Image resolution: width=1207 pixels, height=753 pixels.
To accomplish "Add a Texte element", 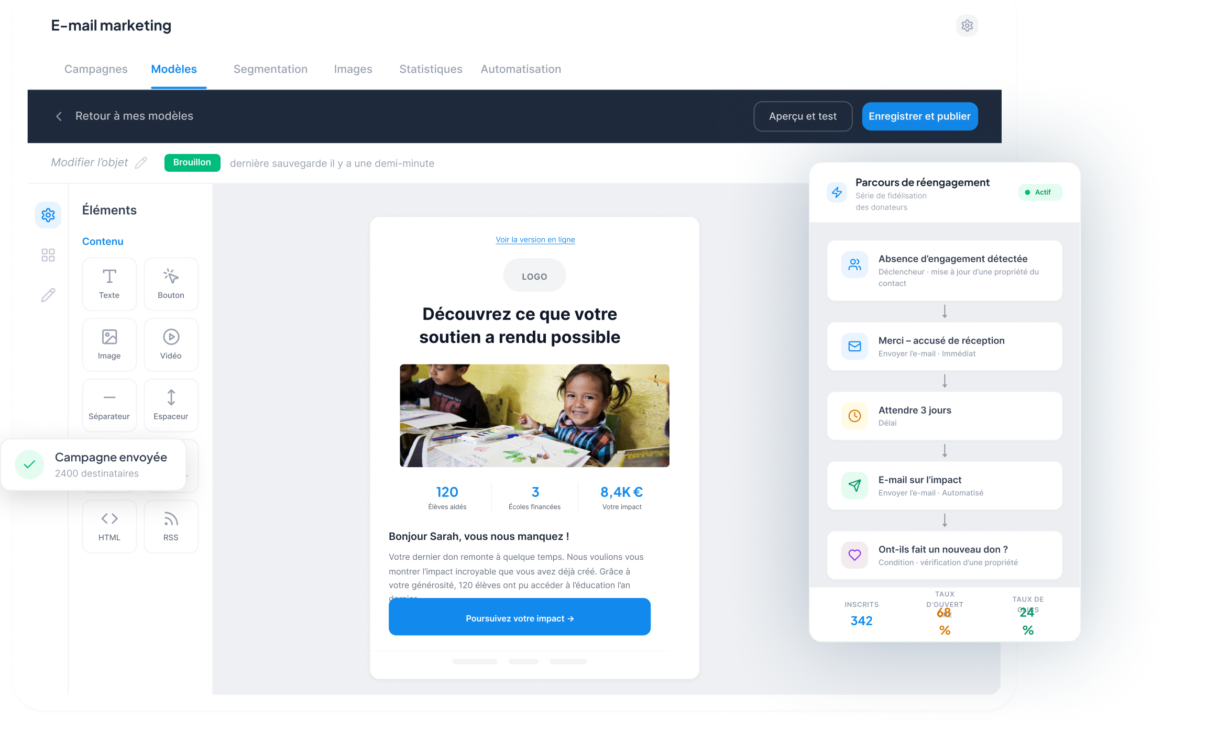I will 109,284.
